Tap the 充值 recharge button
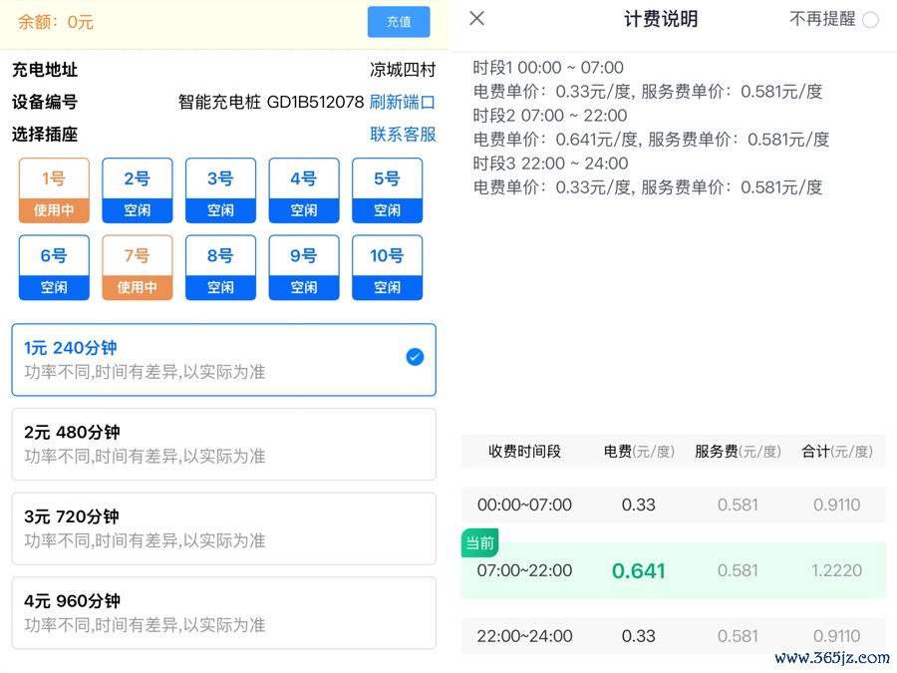The height and width of the screenshot is (673, 897). 398,22
